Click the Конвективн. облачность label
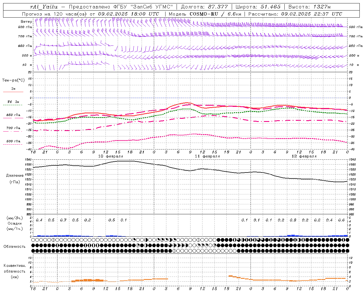Image resolution: width=364 pixels, height=291 pixels. 15,269
